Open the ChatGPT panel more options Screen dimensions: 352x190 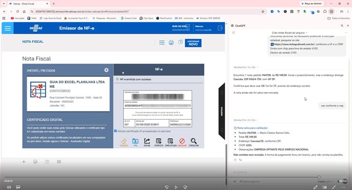(346, 32)
